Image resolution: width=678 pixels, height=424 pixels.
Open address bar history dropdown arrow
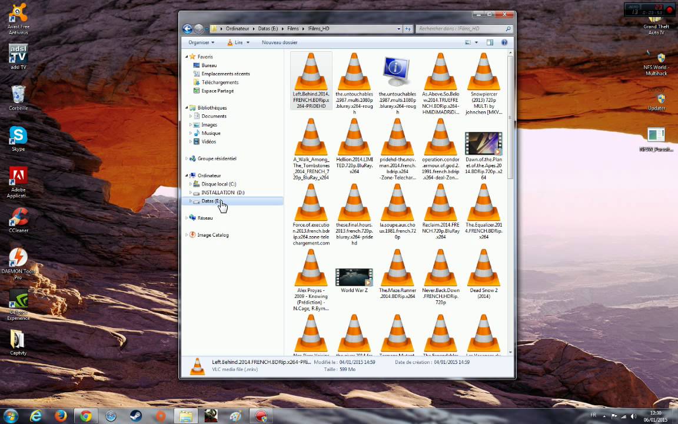click(x=398, y=28)
